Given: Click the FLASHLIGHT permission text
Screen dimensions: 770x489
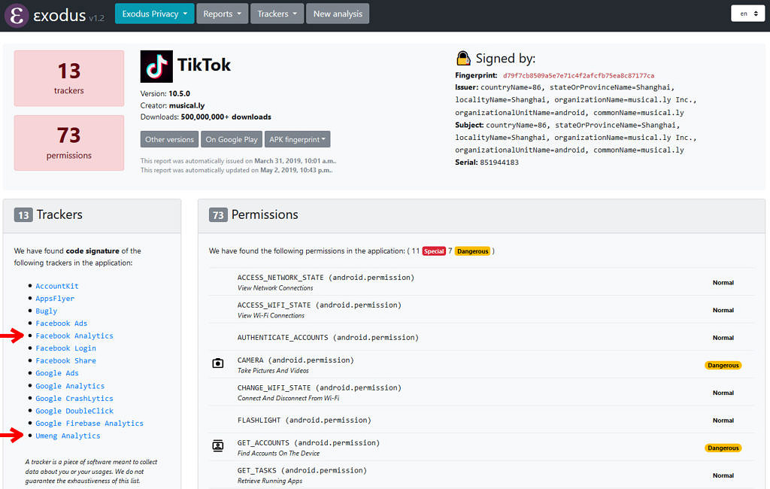Looking at the screenshot, I should pos(305,421).
